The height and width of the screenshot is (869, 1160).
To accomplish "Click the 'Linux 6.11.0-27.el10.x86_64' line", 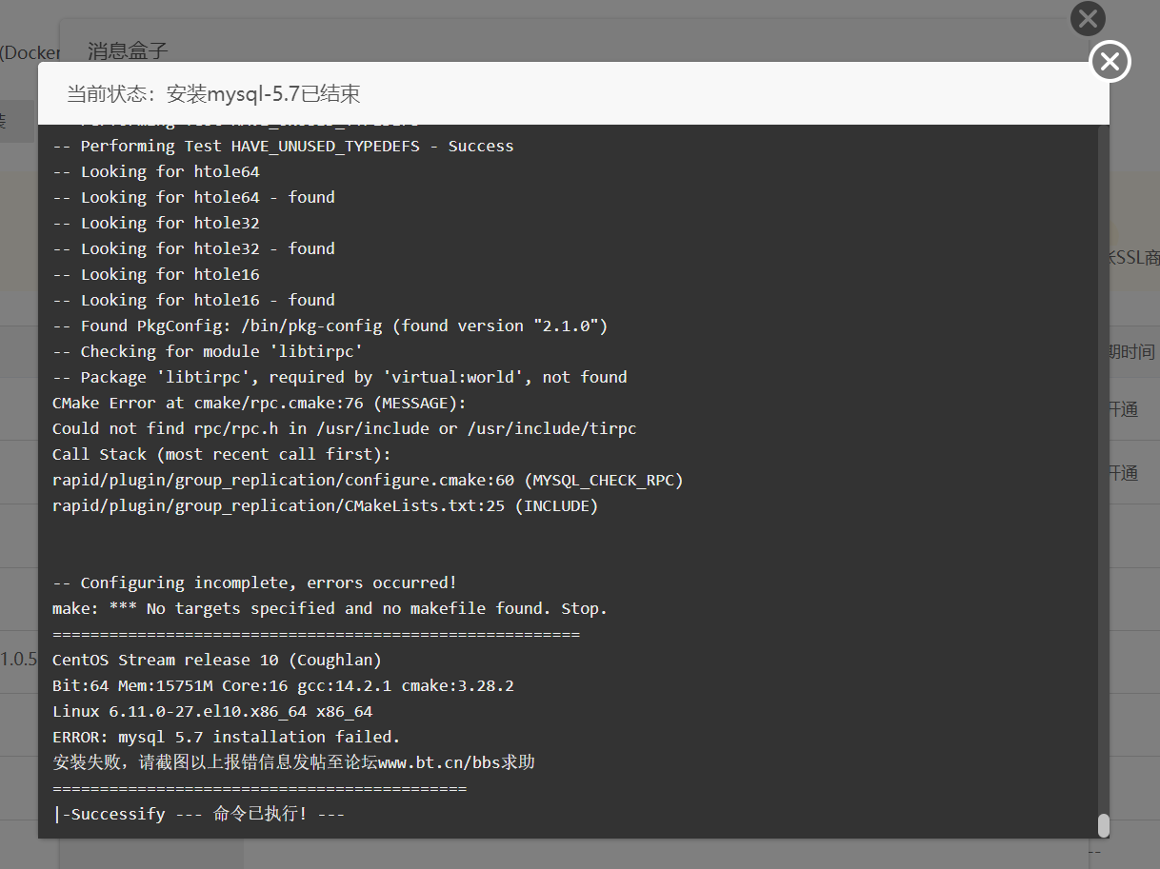I will [x=212, y=711].
